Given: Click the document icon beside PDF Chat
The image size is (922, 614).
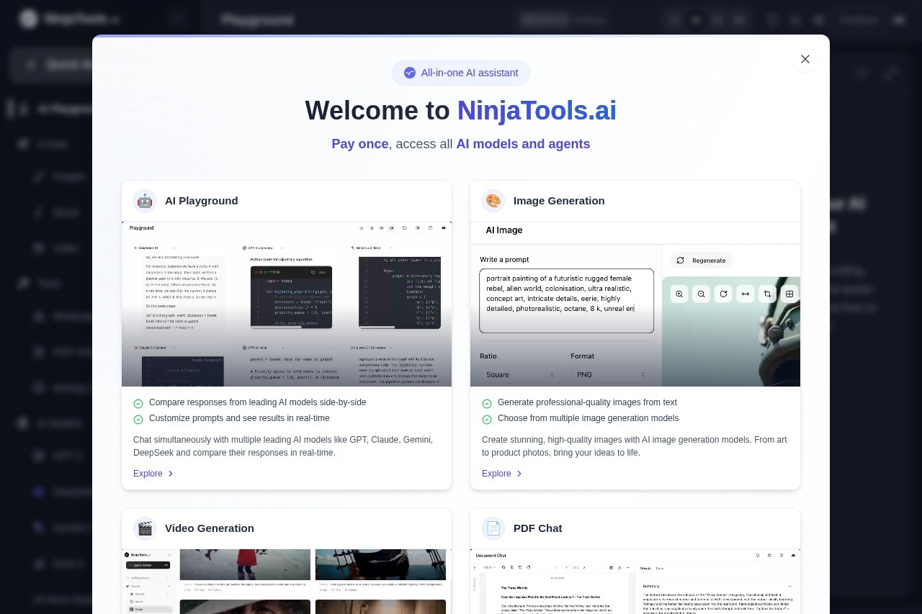Looking at the screenshot, I should pos(493,528).
